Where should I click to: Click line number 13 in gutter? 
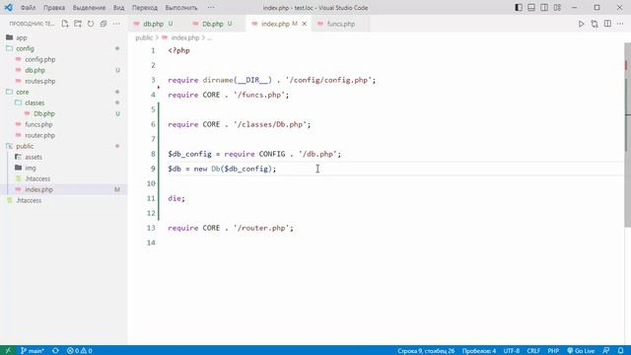click(151, 228)
